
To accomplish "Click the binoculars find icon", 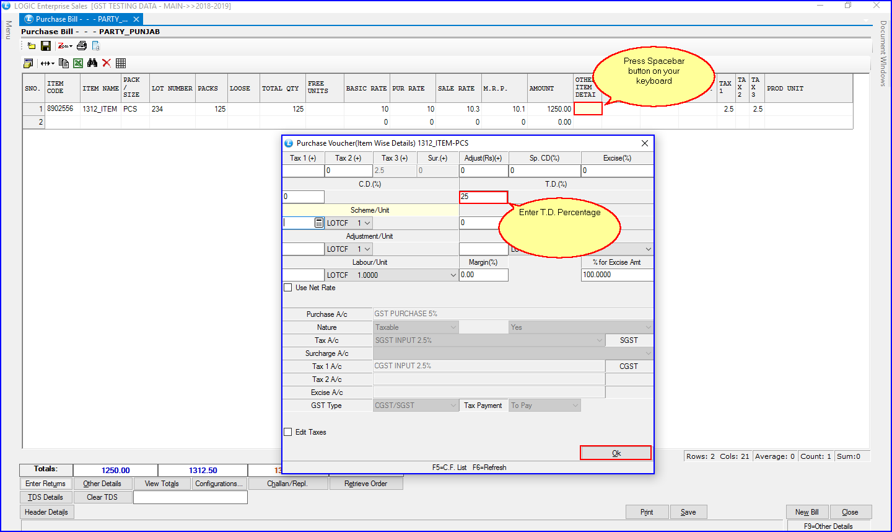I will [x=92, y=63].
